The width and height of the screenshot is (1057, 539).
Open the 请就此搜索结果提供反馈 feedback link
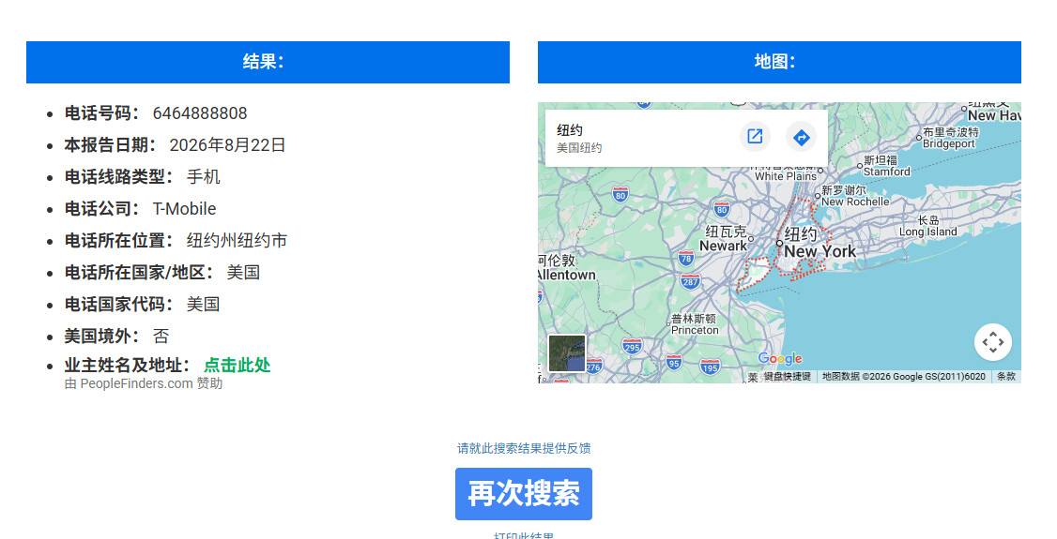(524, 448)
